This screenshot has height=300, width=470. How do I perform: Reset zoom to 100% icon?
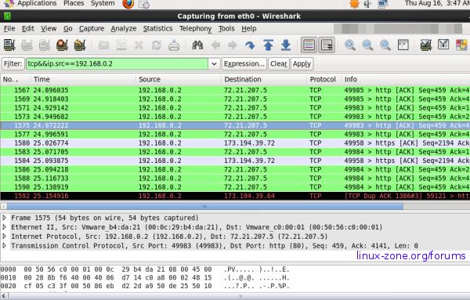pos(385,45)
